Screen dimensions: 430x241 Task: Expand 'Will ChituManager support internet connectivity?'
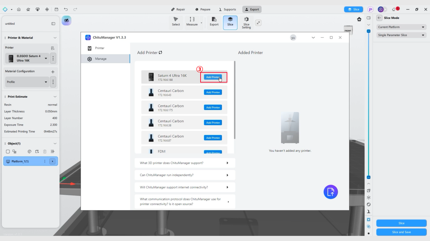pos(185,187)
